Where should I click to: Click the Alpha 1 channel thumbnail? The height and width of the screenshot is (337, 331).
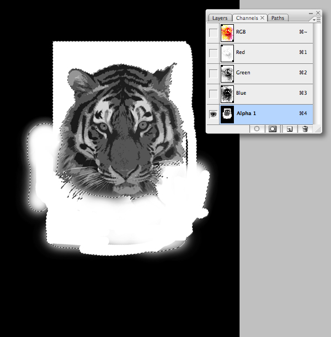tap(227, 115)
